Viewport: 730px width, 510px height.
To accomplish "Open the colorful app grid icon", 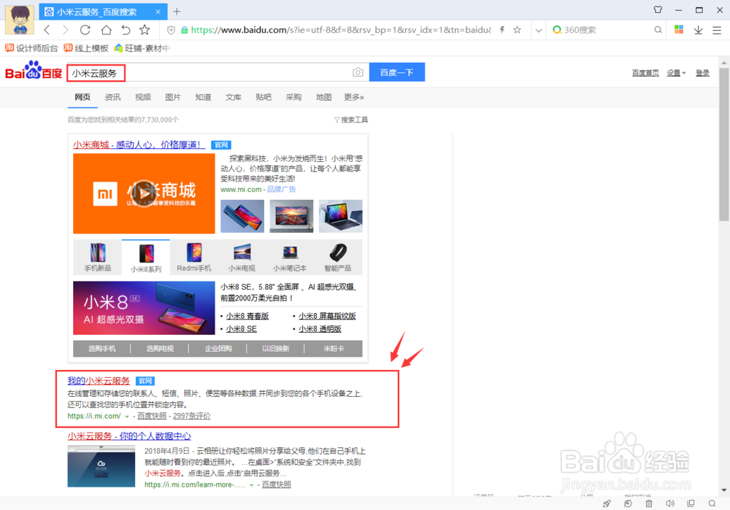I will point(679,30).
